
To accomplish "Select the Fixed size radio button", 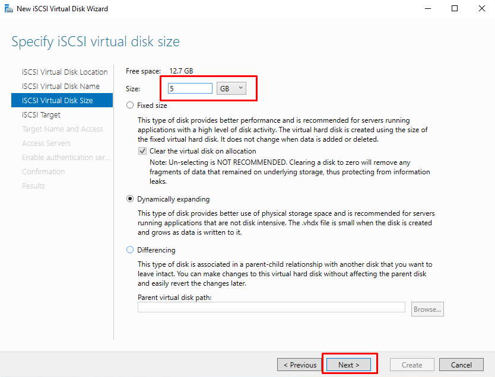I will [130, 106].
